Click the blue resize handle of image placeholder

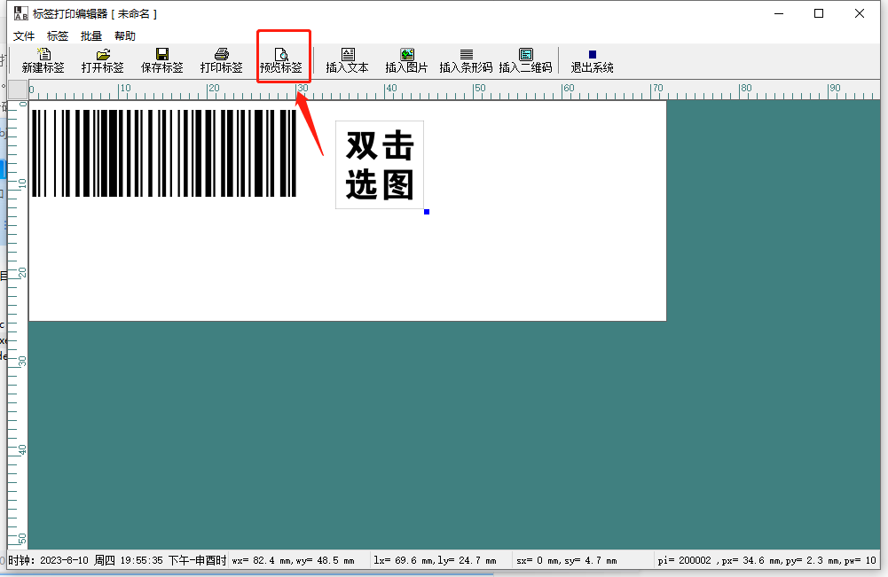pos(427,212)
